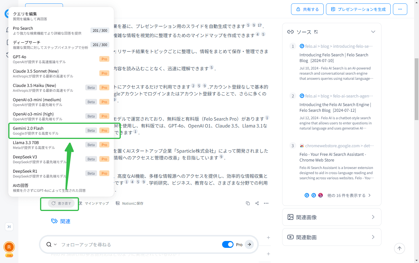This screenshot has height=263, width=419.
Task: Click felo.ai favicon of source 1
Action: tap(302, 46)
